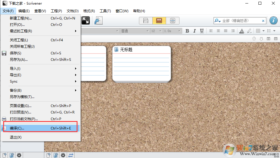280x158 pixels.
Task: Choose 打印当前文档(P)... menu entry
Action: point(40,119)
